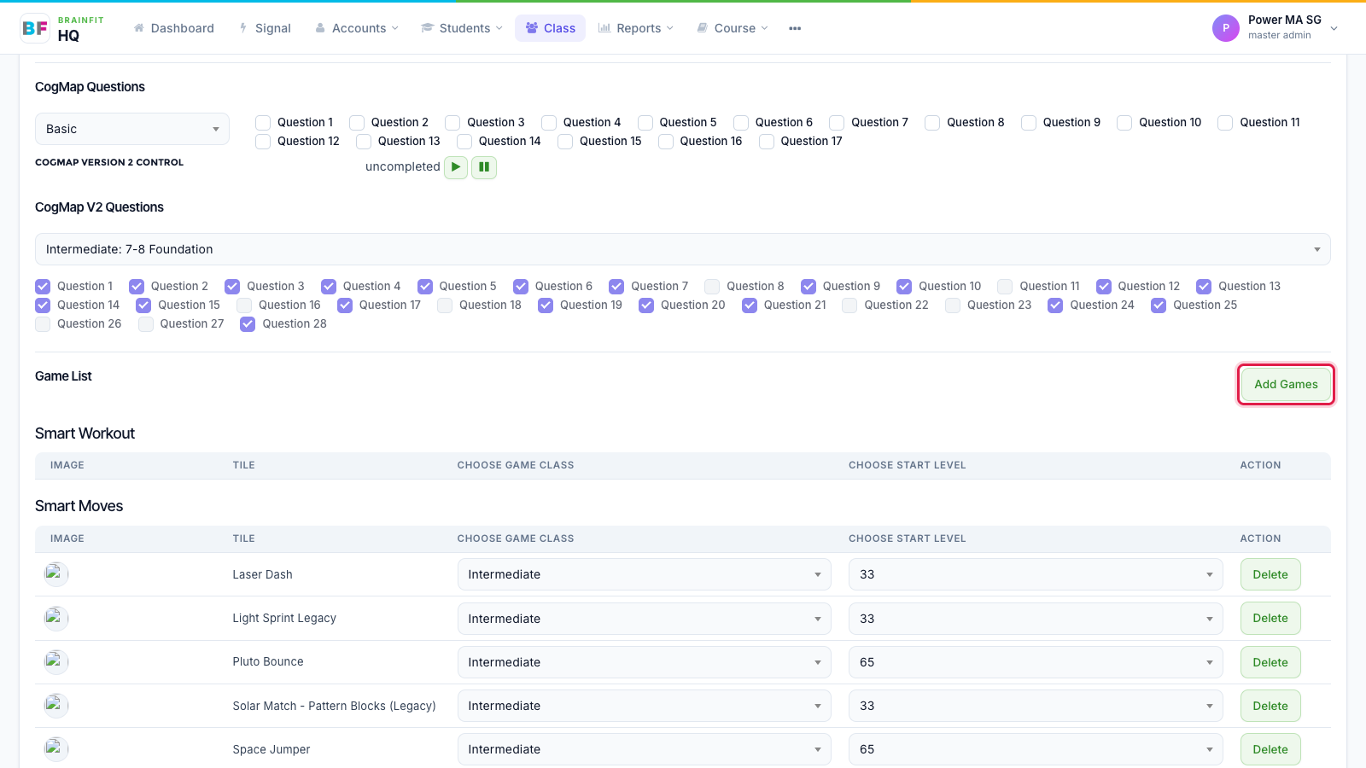Click the Light Sprint Legacy image thumbnail
Viewport: 1366px width, 768px height.
(x=56, y=618)
